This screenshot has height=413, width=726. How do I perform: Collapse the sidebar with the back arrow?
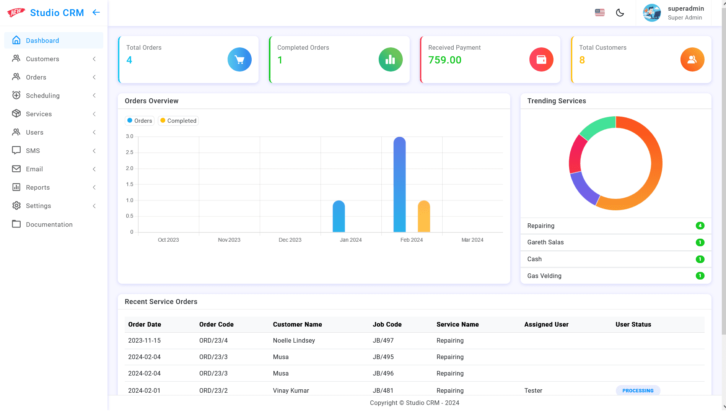(96, 12)
